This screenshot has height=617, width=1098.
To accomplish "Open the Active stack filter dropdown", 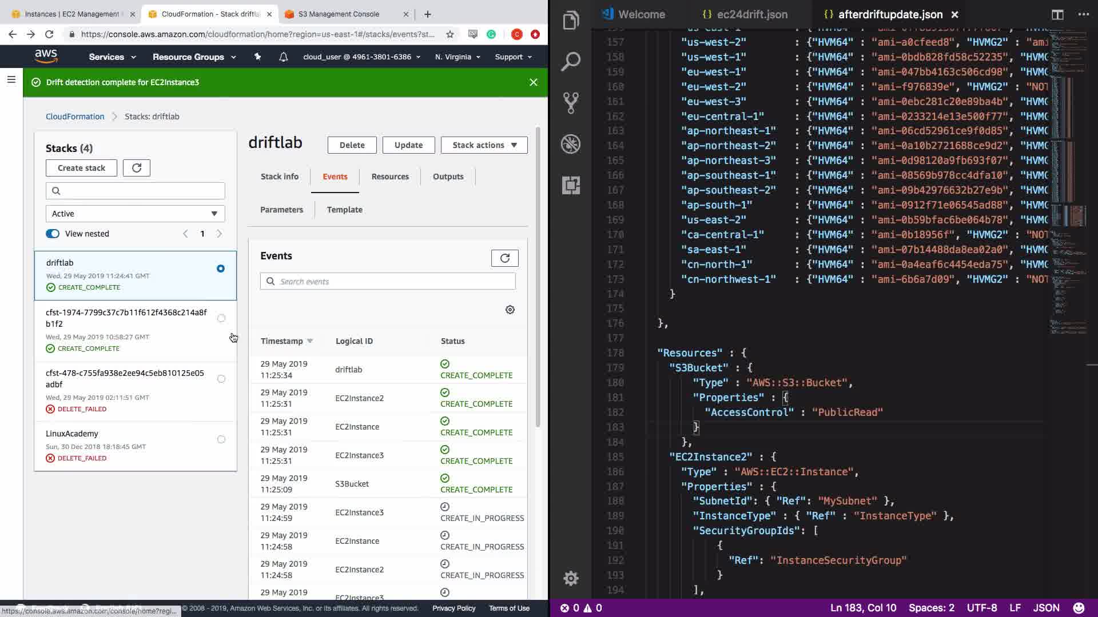I will point(135,214).
